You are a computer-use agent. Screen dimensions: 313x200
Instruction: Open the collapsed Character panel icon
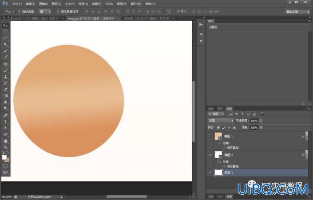[201, 35]
